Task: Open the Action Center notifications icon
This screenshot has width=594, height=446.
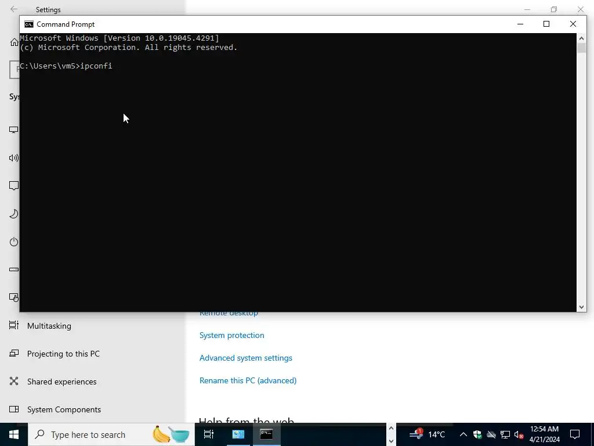Action: coord(575,434)
